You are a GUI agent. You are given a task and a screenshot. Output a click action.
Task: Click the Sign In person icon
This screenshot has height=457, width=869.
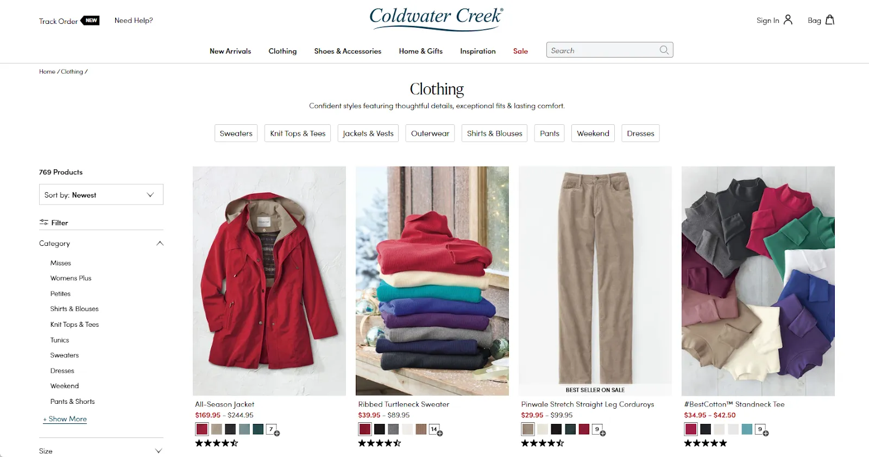[788, 20]
